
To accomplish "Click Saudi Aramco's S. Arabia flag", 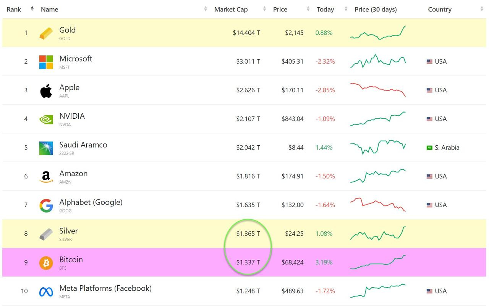I will [x=429, y=148].
